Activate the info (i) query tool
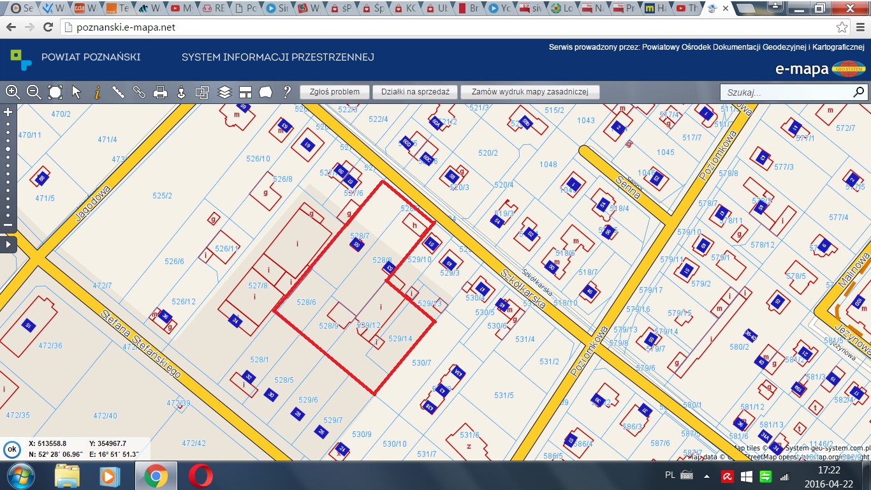871x490 pixels. tap(97, 92)
